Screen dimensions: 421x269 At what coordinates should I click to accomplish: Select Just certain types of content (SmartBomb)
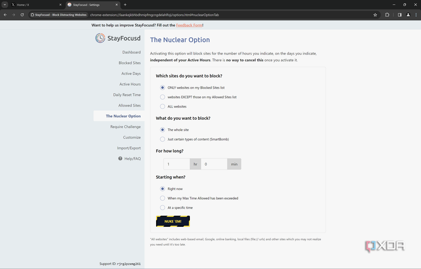click(x=162, y=139)
